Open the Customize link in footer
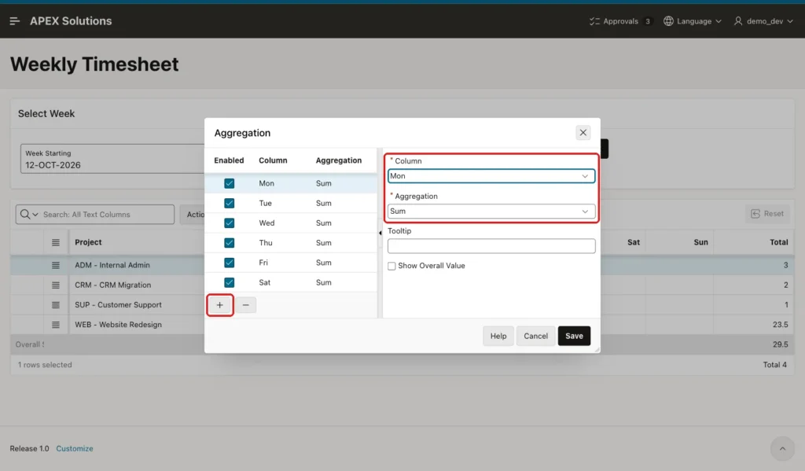Viewport: 805px width, 471px height. pyautogui.click(x=75, y=448)
